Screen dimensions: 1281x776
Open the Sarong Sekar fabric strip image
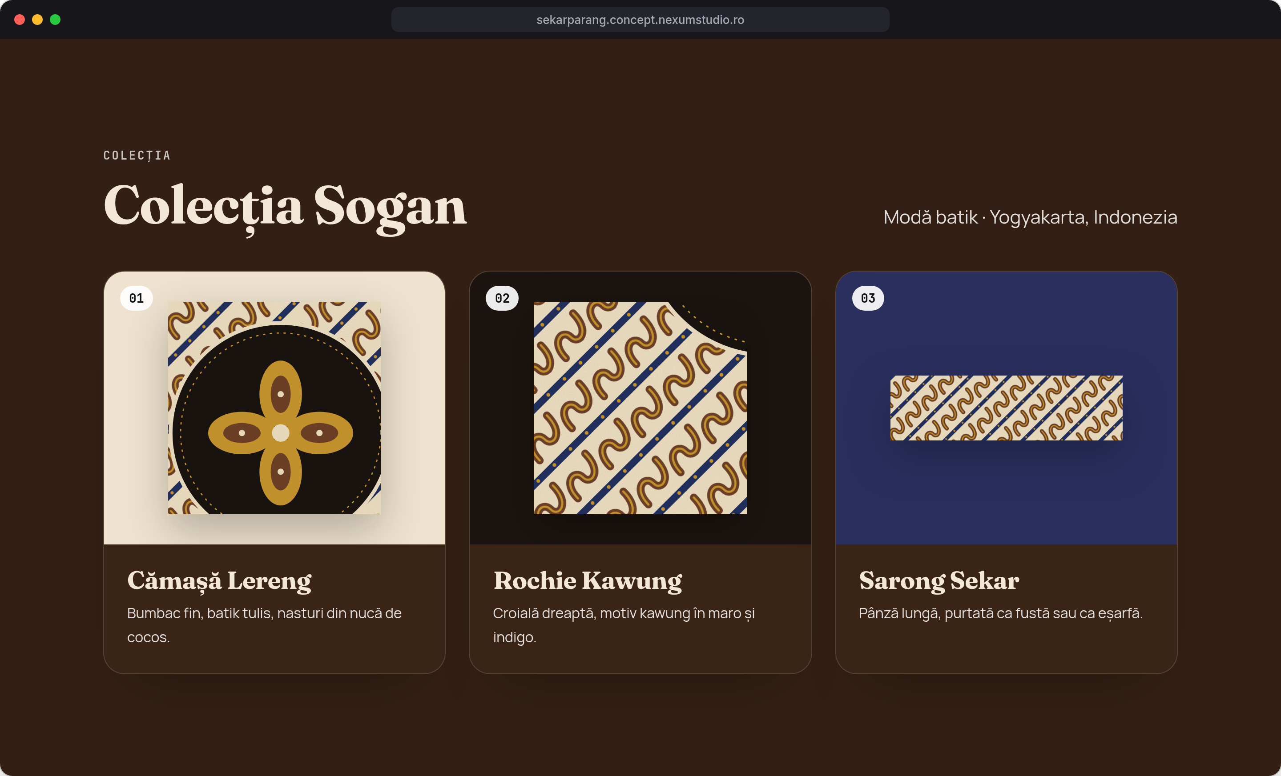[x=1006, y=408]
